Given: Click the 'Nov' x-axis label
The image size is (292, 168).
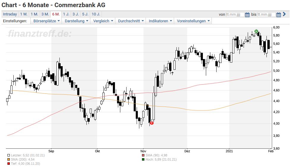Looking at the screenshot, I should 143,151.
